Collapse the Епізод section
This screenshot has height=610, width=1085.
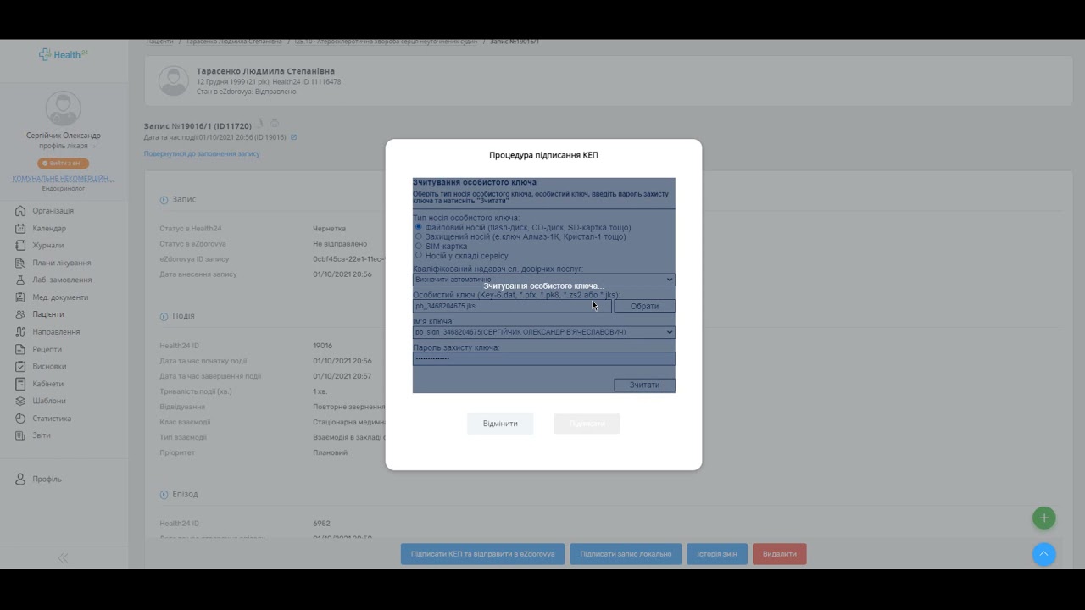coord(164,494)
